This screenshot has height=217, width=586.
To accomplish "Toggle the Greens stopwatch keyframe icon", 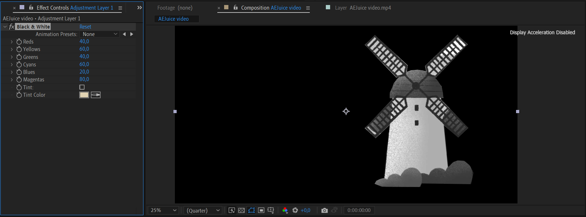I will pos(19,57).
